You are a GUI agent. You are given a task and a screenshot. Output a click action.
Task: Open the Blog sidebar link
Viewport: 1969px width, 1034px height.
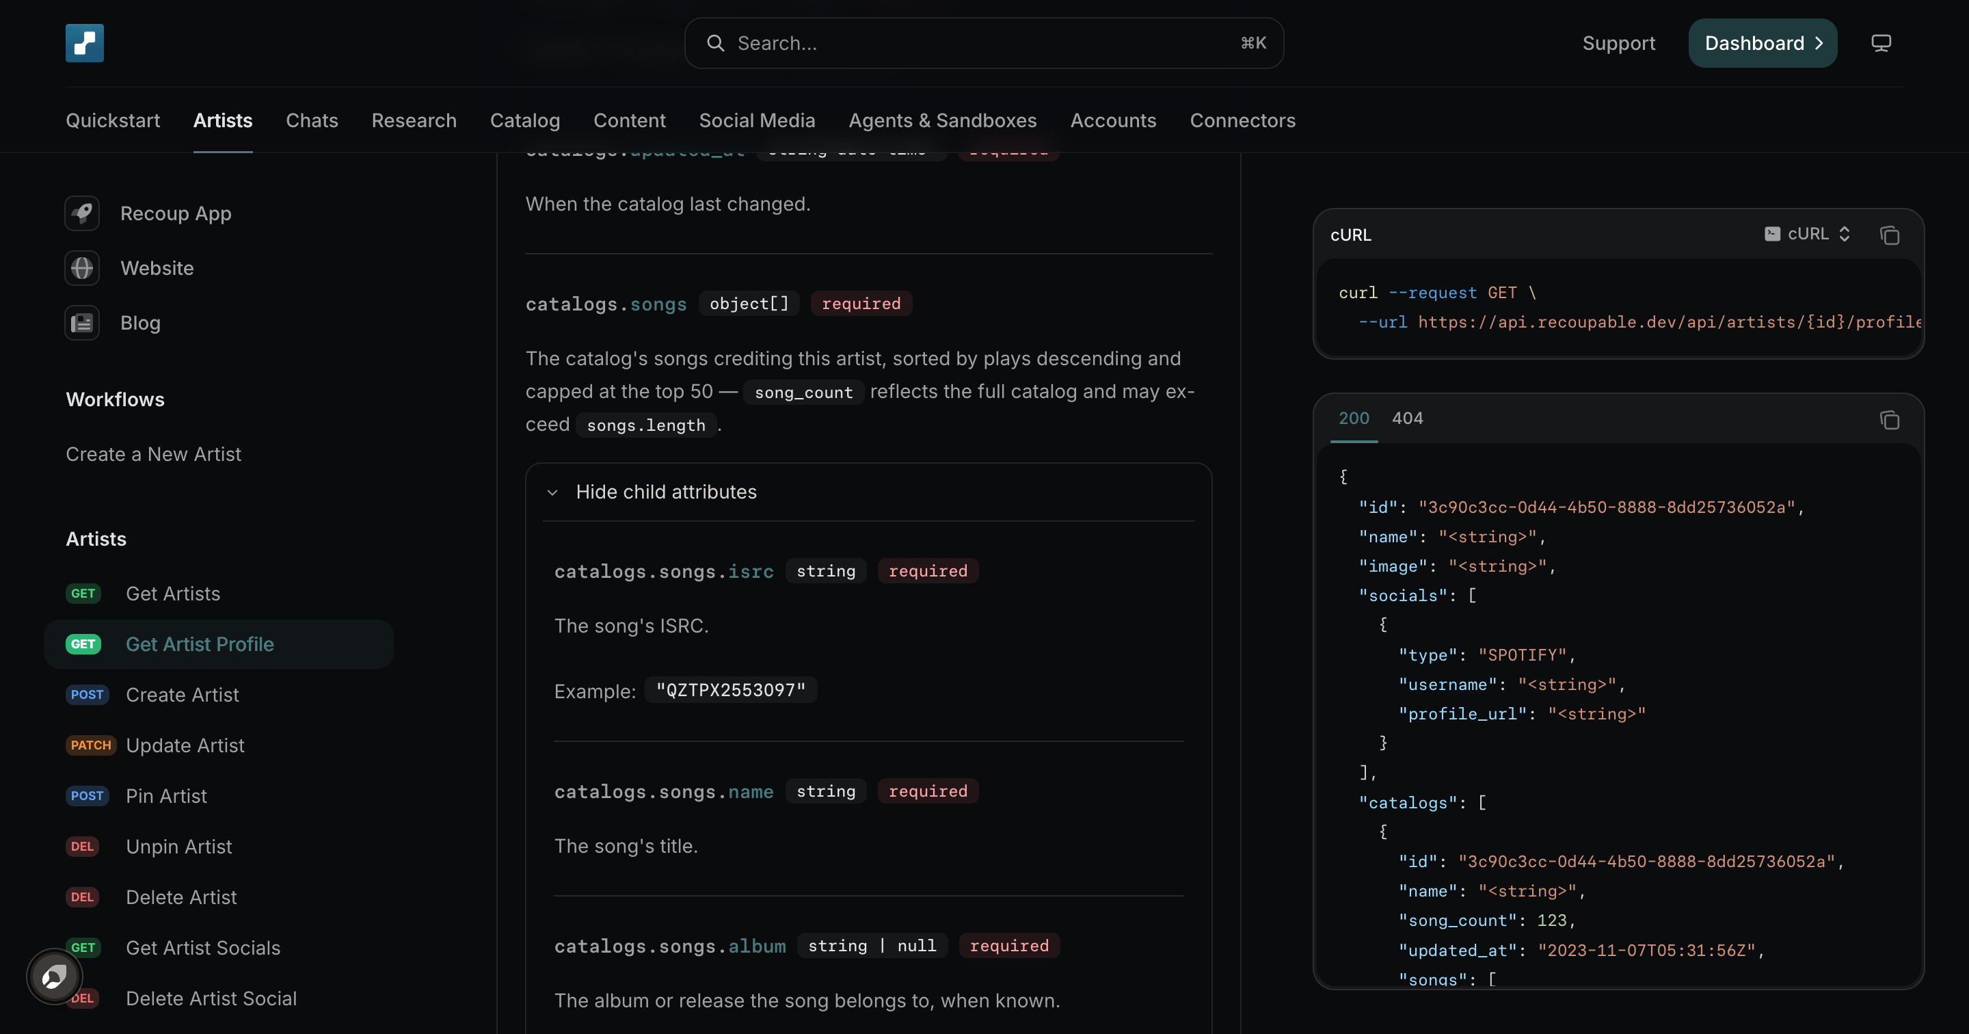click(x=141, y=323)
